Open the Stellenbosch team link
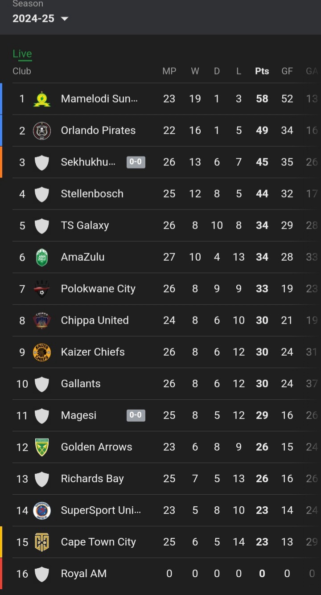 point(92,194)
